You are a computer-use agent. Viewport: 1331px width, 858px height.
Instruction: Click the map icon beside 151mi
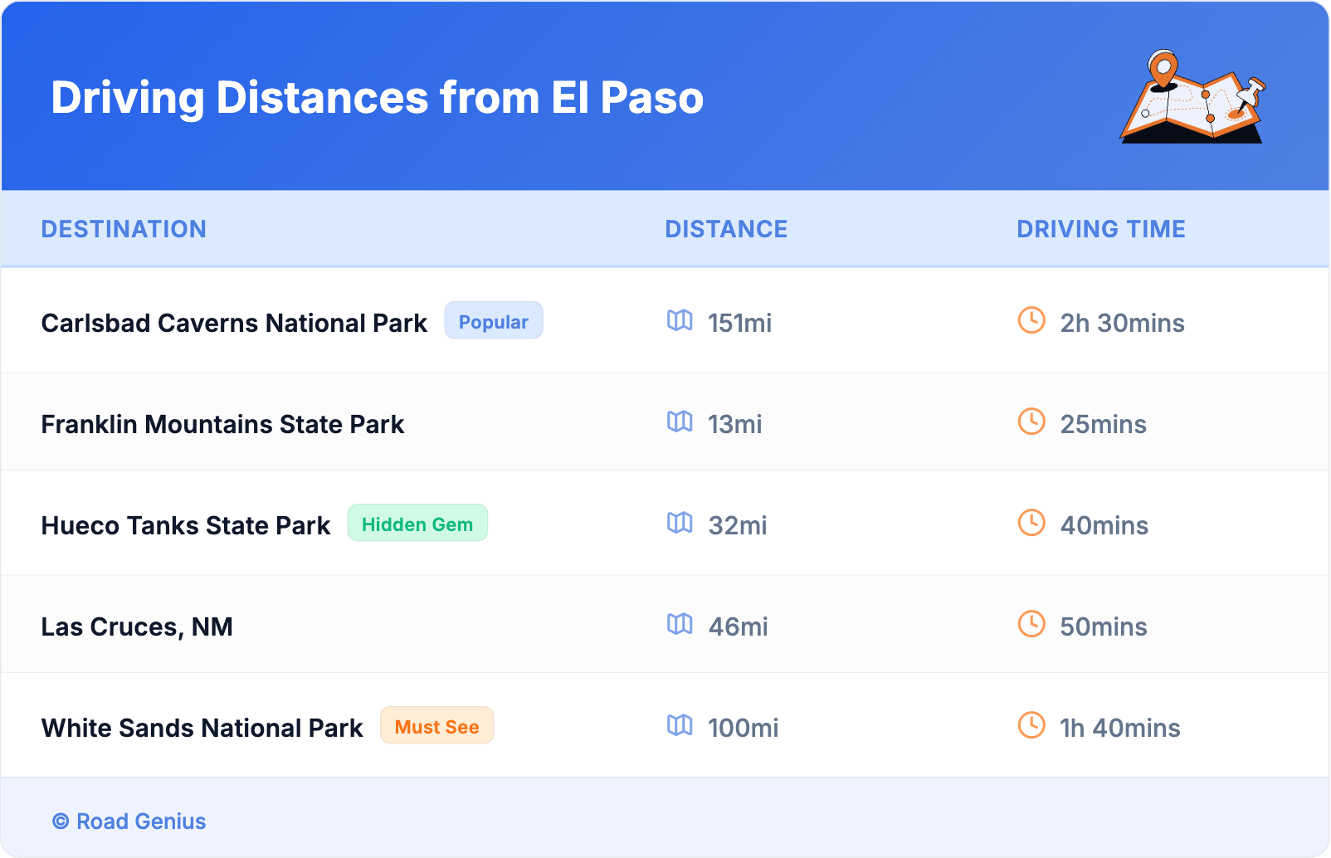680,321
